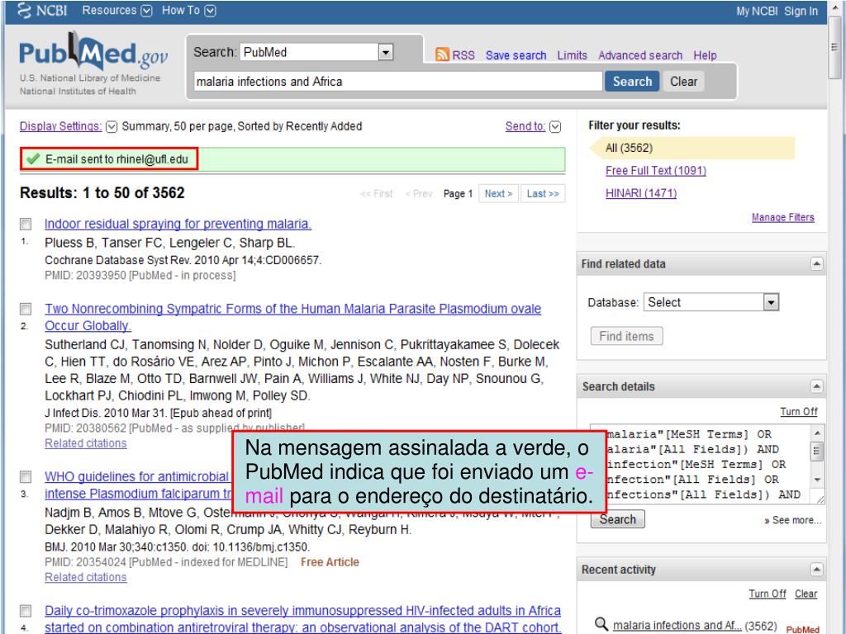Turn Off Recent activity
This screenshot has width=846, height=634.
(x=768, y=594)
